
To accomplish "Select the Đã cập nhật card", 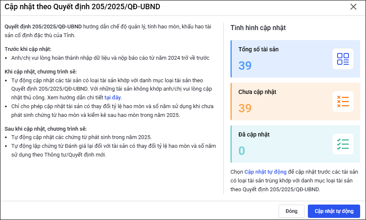I will [295, 144].
